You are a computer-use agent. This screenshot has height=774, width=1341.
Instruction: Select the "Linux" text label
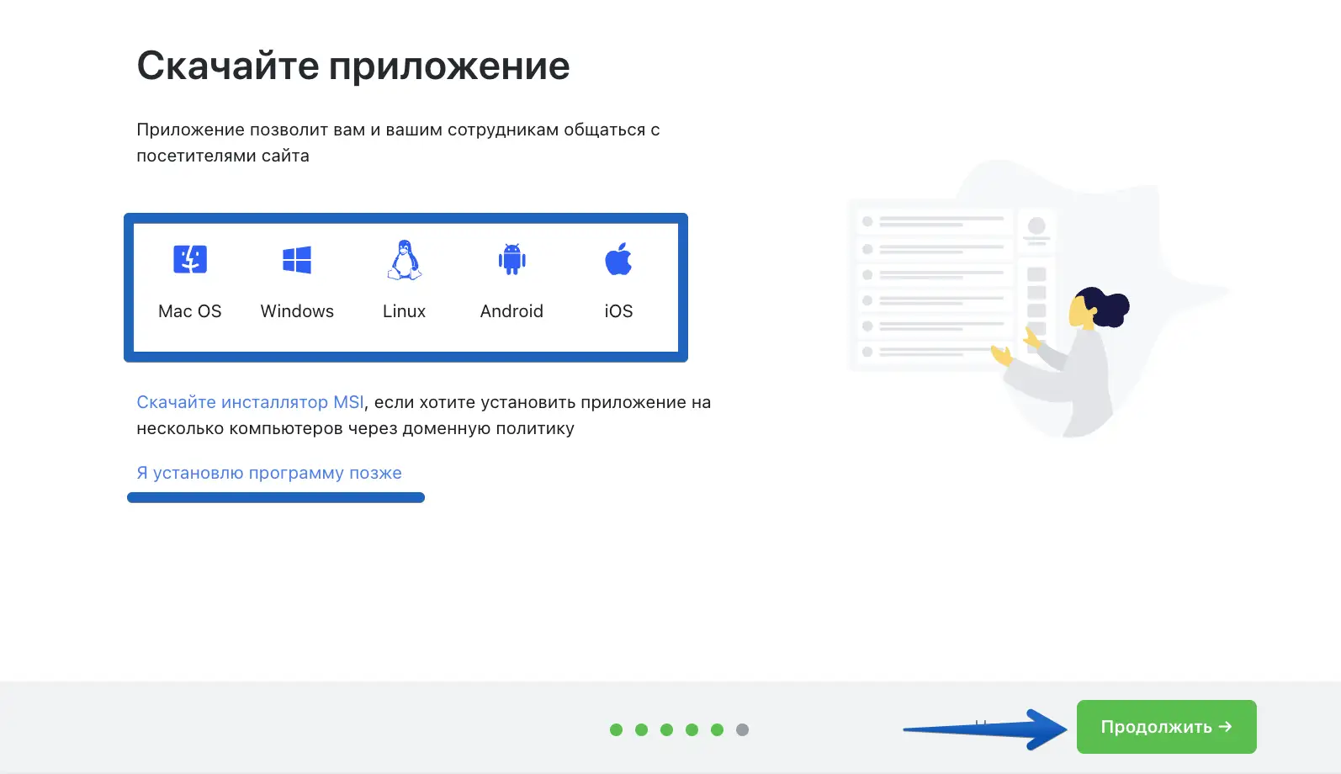pos(405,311)
